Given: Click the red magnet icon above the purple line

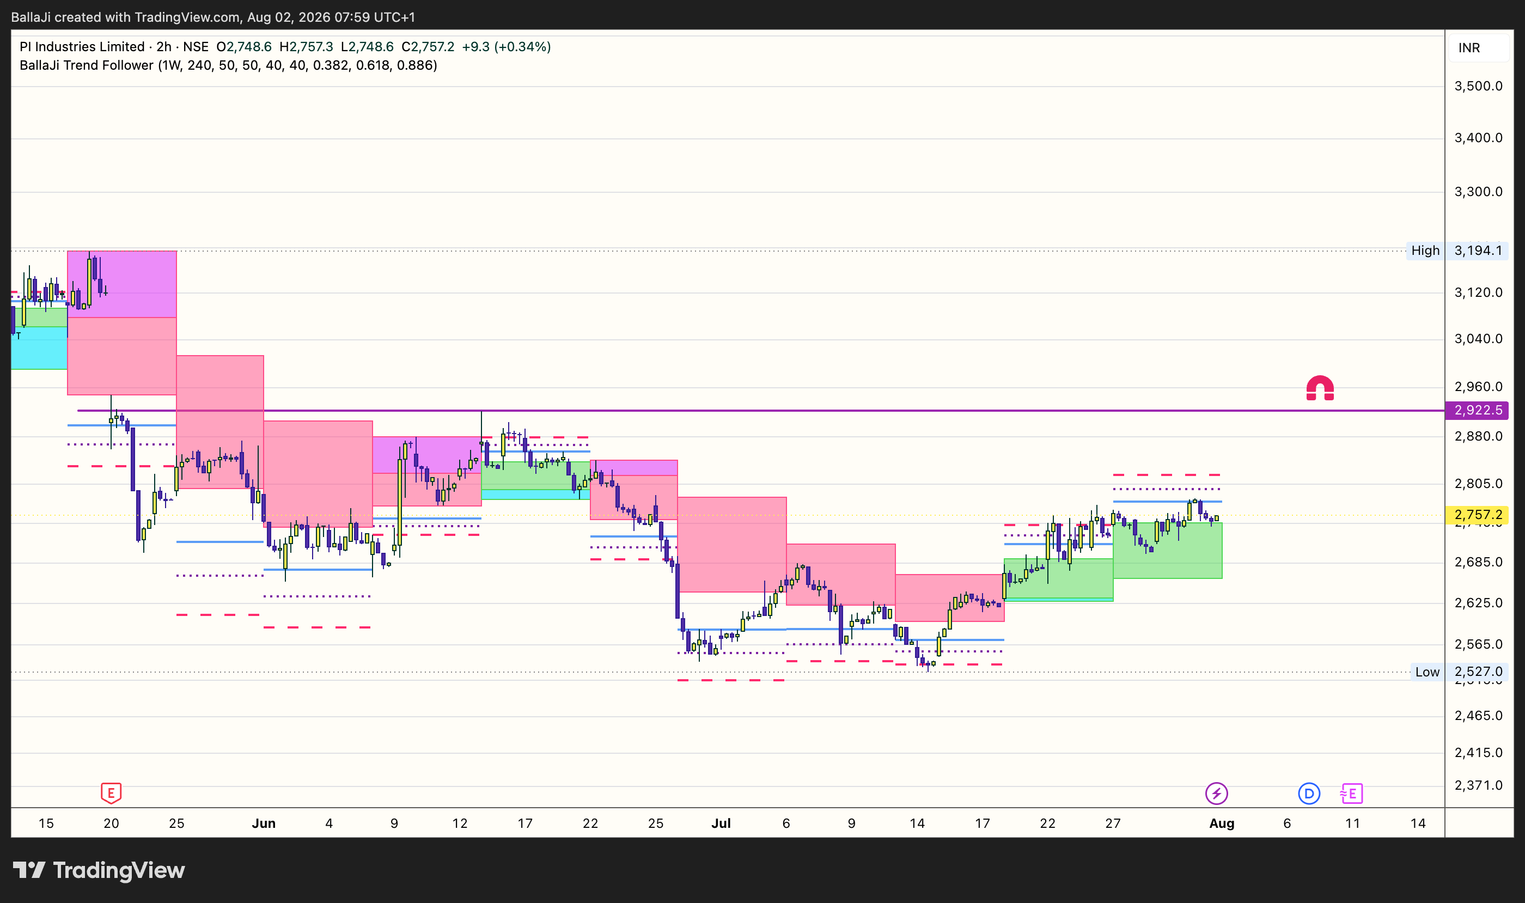Looking at the screenshot, I should tap(1320, 388).
